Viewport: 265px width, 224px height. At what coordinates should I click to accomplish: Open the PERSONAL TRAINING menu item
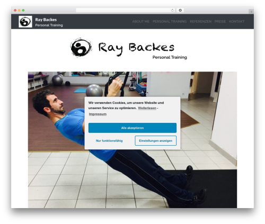pos(170,22)
